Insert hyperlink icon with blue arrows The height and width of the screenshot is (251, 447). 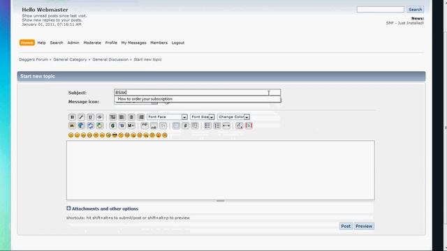click(x=90, y=125)
